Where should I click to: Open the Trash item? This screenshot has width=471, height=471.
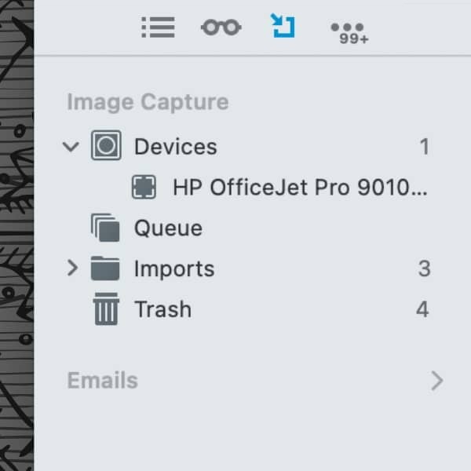point(162,309)
